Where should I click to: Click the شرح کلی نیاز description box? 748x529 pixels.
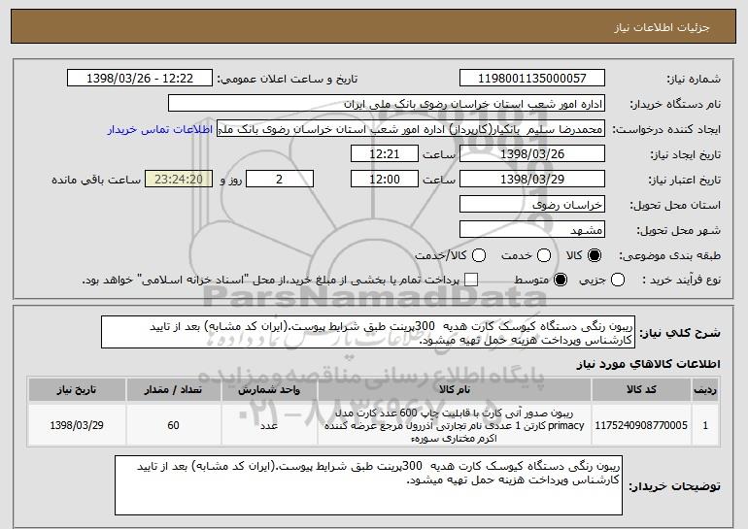point(368,332)
